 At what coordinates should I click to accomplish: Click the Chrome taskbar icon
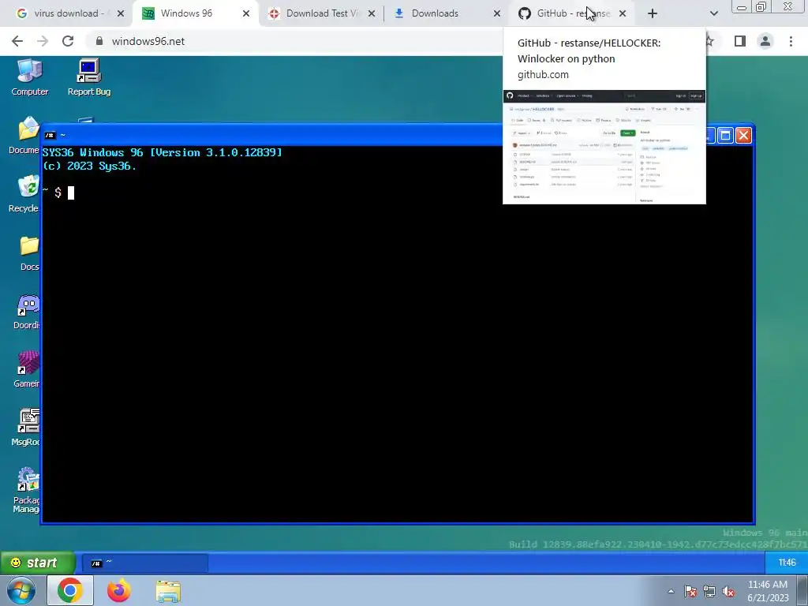pyautogui.click(x=70, y=590)
